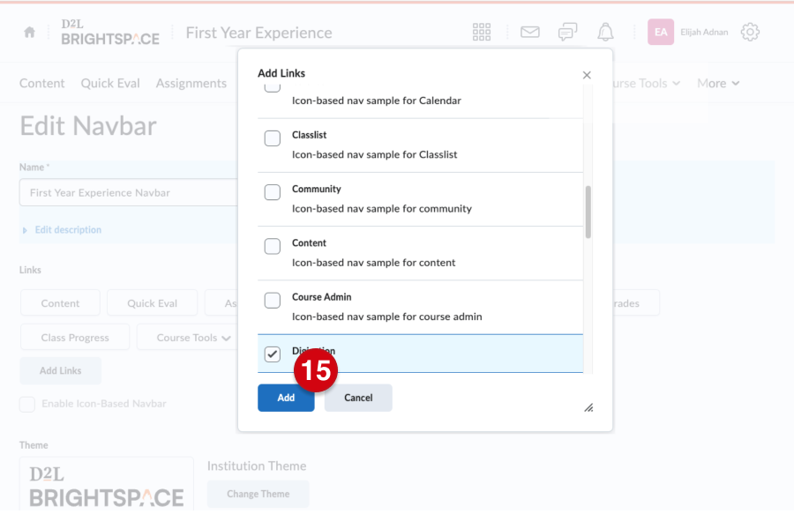Image resolution: width=794 pixels, height=529 pixels.
Task: Click the Institution Theme label
Action: [257, 466]
